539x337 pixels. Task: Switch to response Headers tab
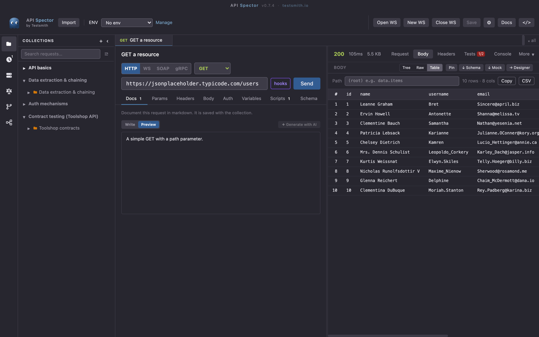(x=446, y=54)
